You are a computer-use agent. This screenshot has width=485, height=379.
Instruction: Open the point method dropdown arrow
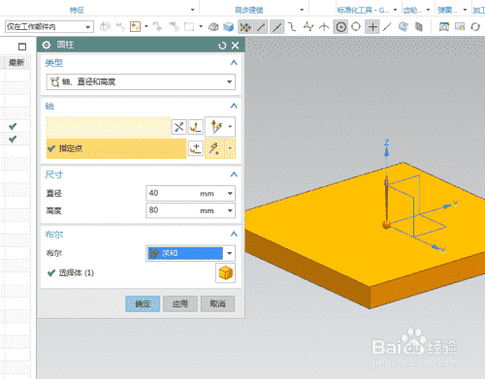[x=230, y=148]
